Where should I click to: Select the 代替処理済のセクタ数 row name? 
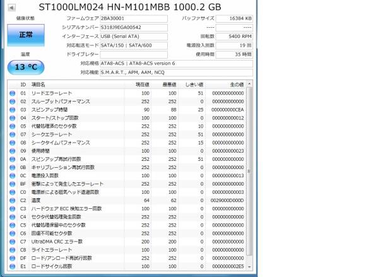point(54,126)
